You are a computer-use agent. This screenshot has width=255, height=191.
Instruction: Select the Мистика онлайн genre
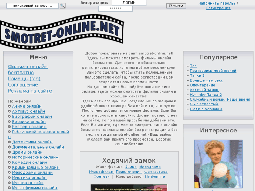29,178
